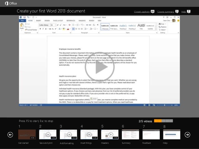Screen dimensions: 199x149
Task: Click Format Painter
Action: (x=31, y=30)
